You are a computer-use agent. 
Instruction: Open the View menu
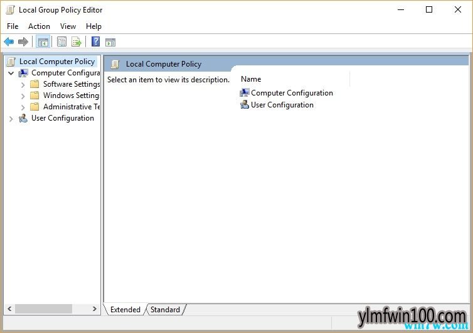68,26
